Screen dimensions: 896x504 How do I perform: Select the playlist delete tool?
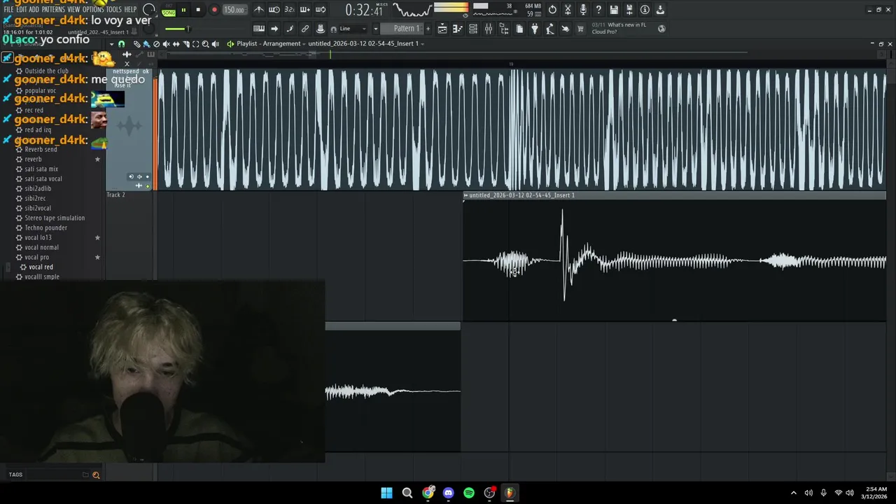pos(156,44)
